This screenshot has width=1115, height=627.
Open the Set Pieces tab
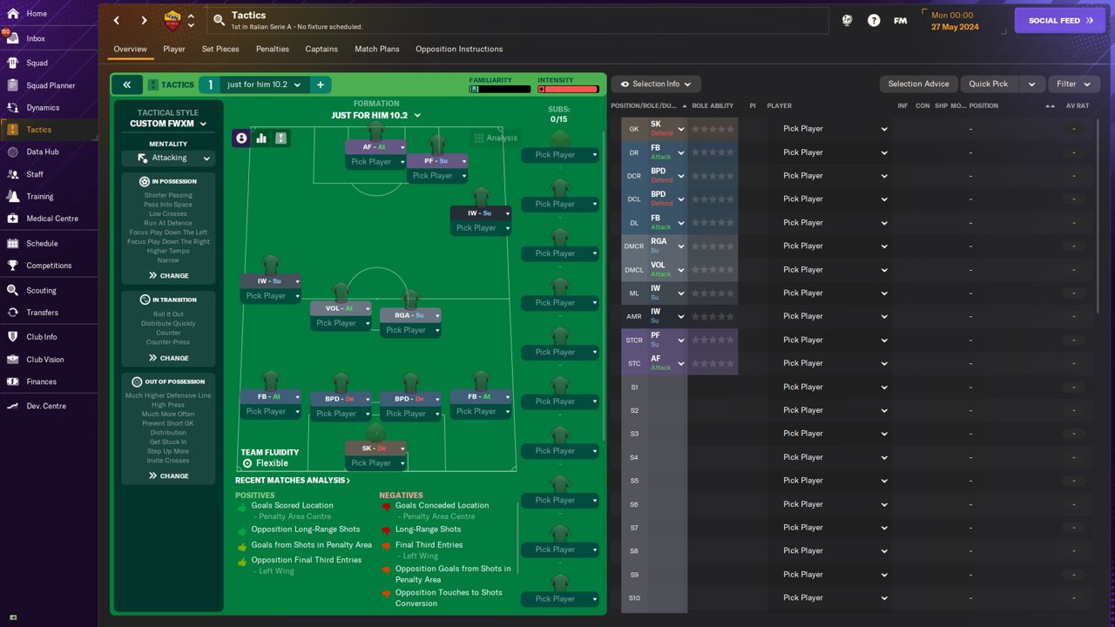pyautogui.click(x=220, y=49)
